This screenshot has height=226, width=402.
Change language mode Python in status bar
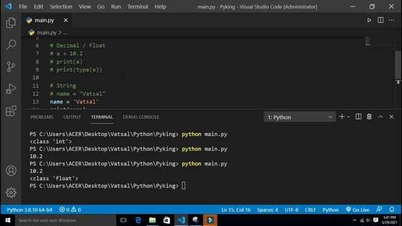pos(330,210)
